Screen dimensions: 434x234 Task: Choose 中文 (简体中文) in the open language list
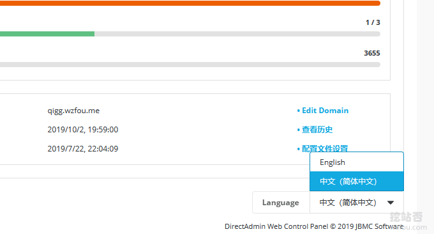[357, 182]
